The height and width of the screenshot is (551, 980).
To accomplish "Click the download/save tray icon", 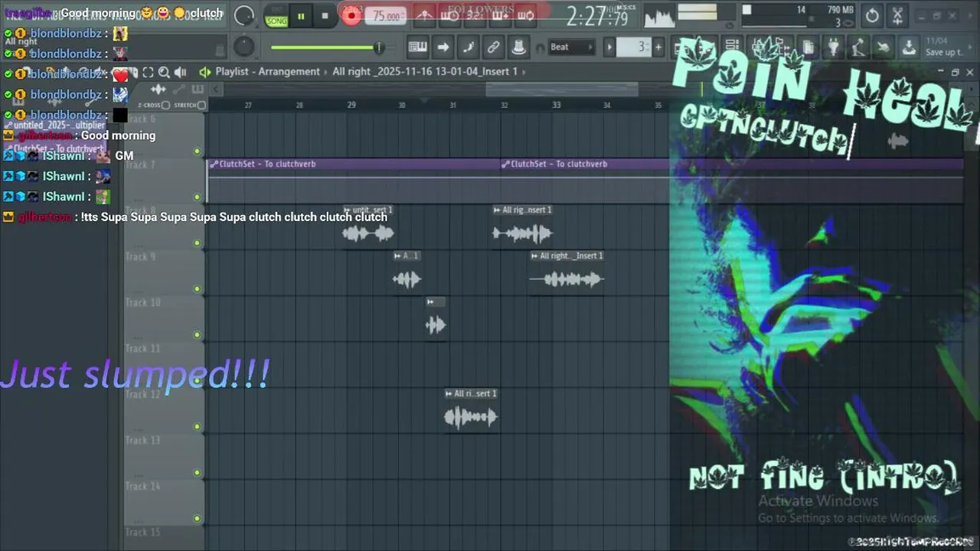I will pyautogui.click(x=909, y=47).
